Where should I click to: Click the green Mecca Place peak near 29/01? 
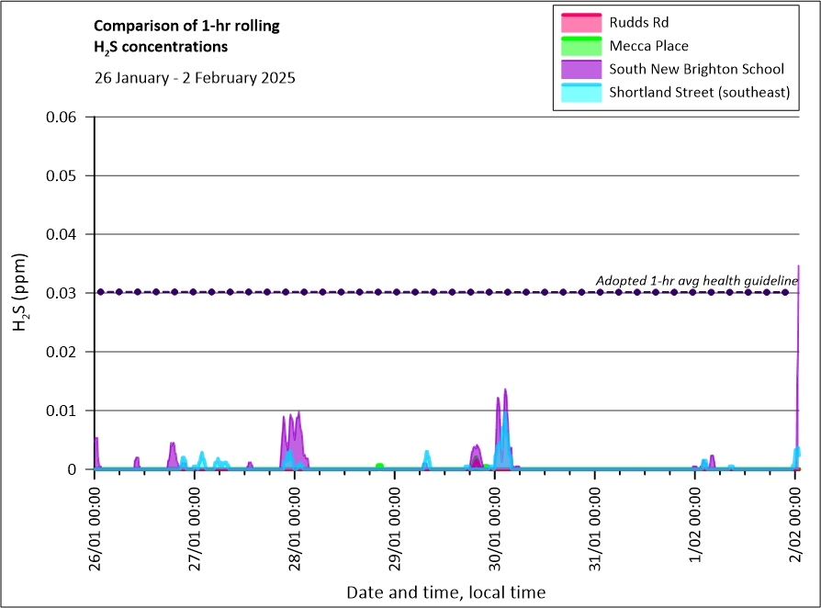379,466
